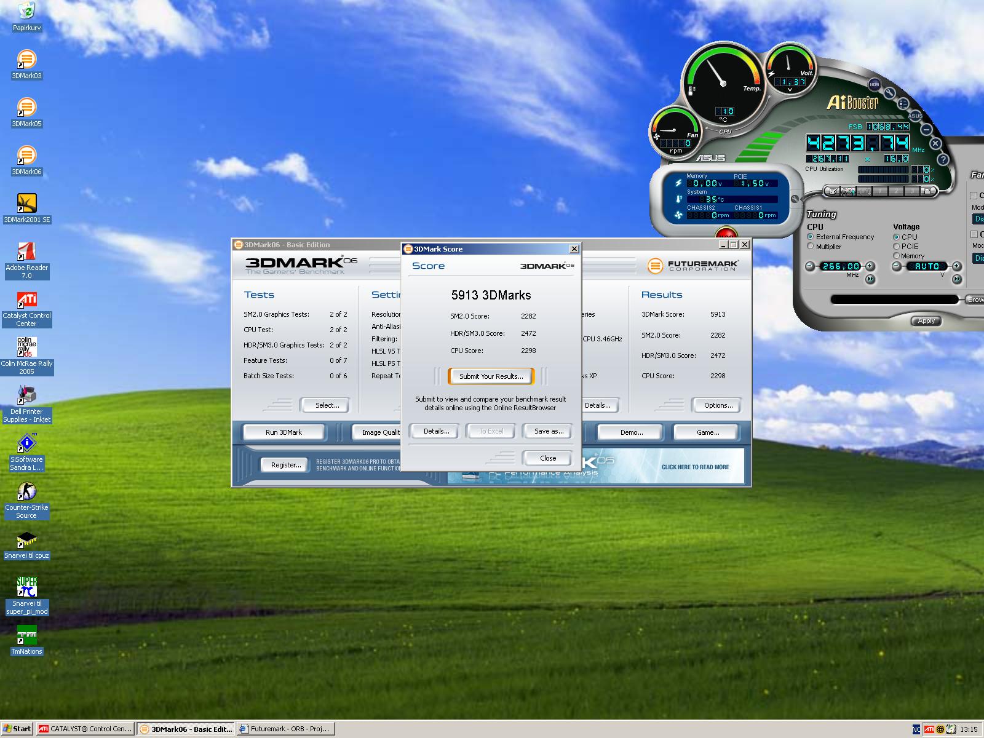Decrease voltage with the minus button
Image resolution: width=984 pixels, height=738 pixels.
pos(897,266)
